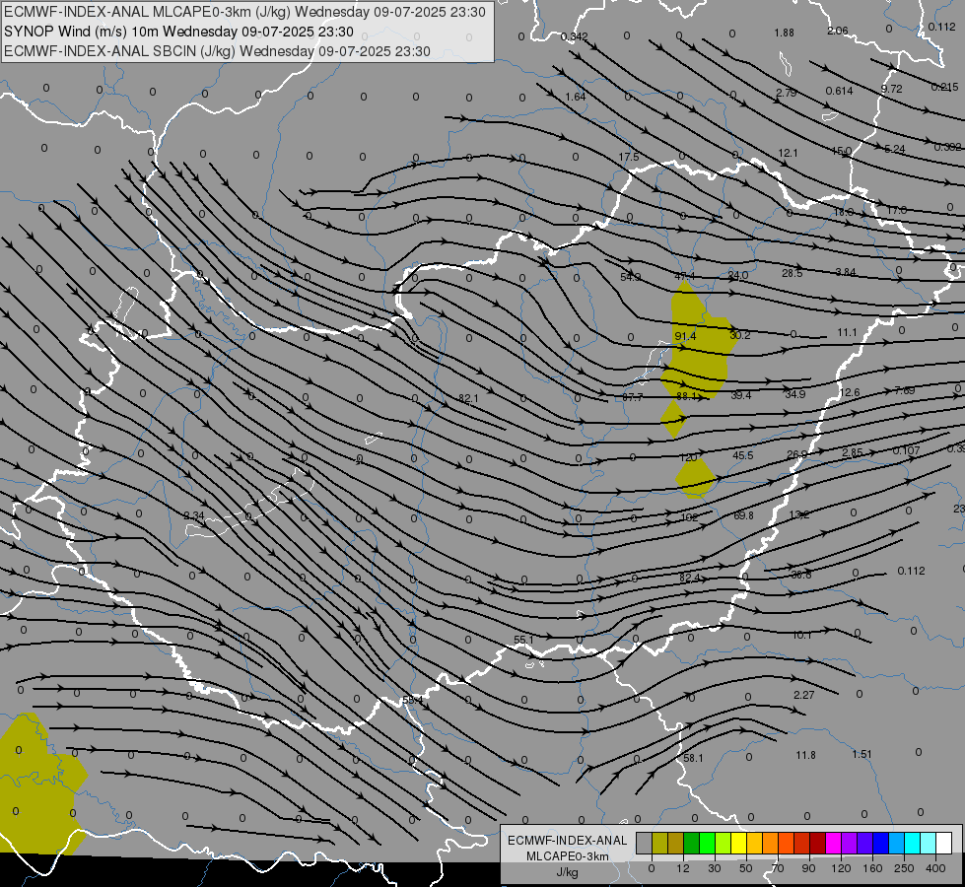Click the legend scale label 50
965x887 pixels.
746,868
